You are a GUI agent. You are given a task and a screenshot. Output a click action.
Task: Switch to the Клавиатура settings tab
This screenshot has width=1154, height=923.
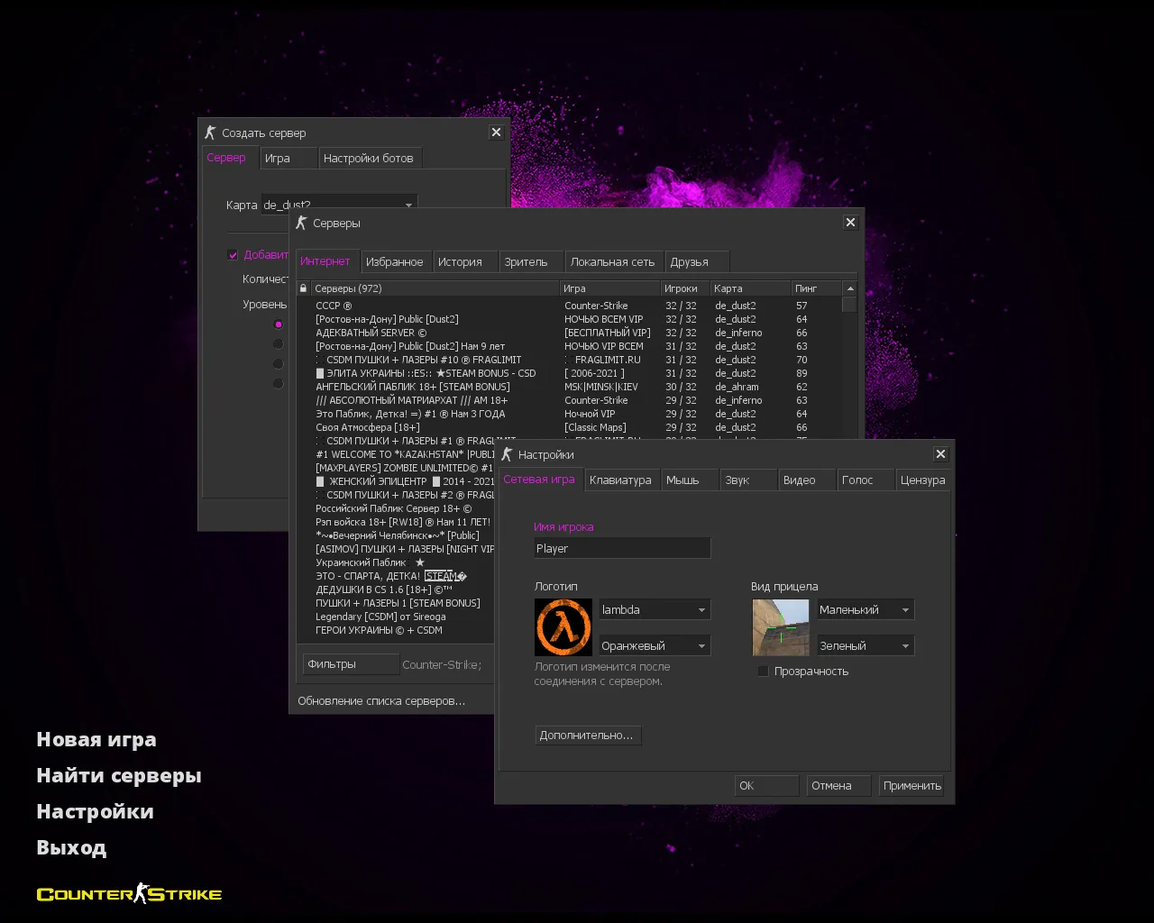tap(620, 480)
